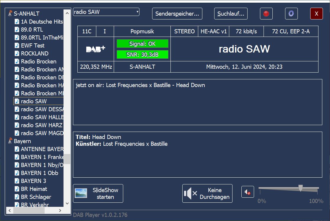Viewport: 330px width, 221px height.
Task: Click the station list scroll-down arrow
Action: pos(67,204)
